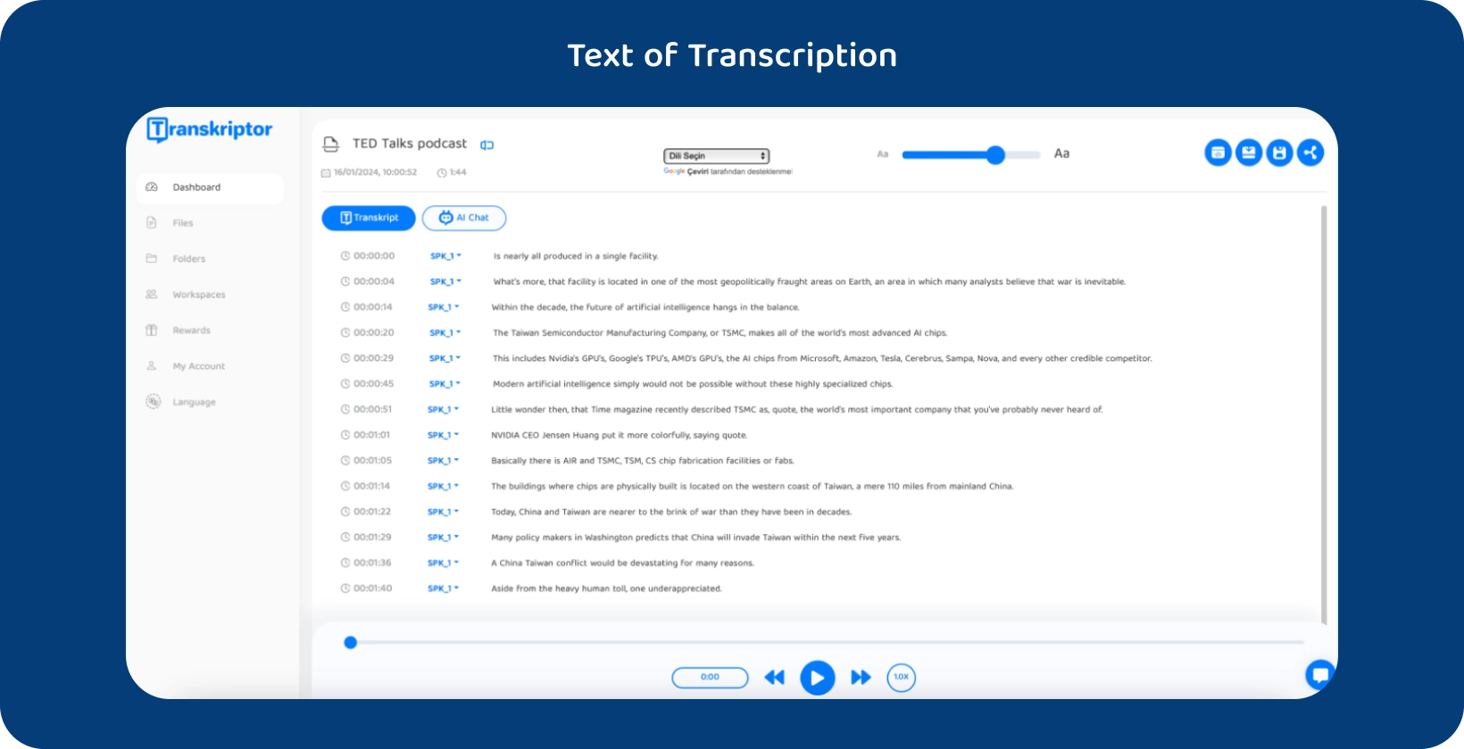Click line starting "The Taiwan Semiconductor Manufacturing Company"
1464x749 pixels.
(x=720, y=333)
